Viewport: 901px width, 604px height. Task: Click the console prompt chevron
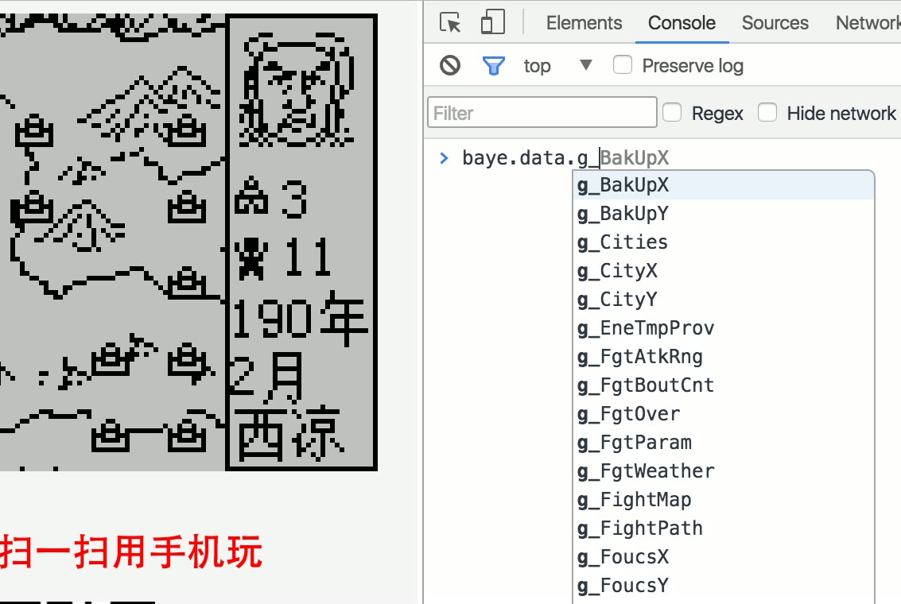(x=444, y=158)
